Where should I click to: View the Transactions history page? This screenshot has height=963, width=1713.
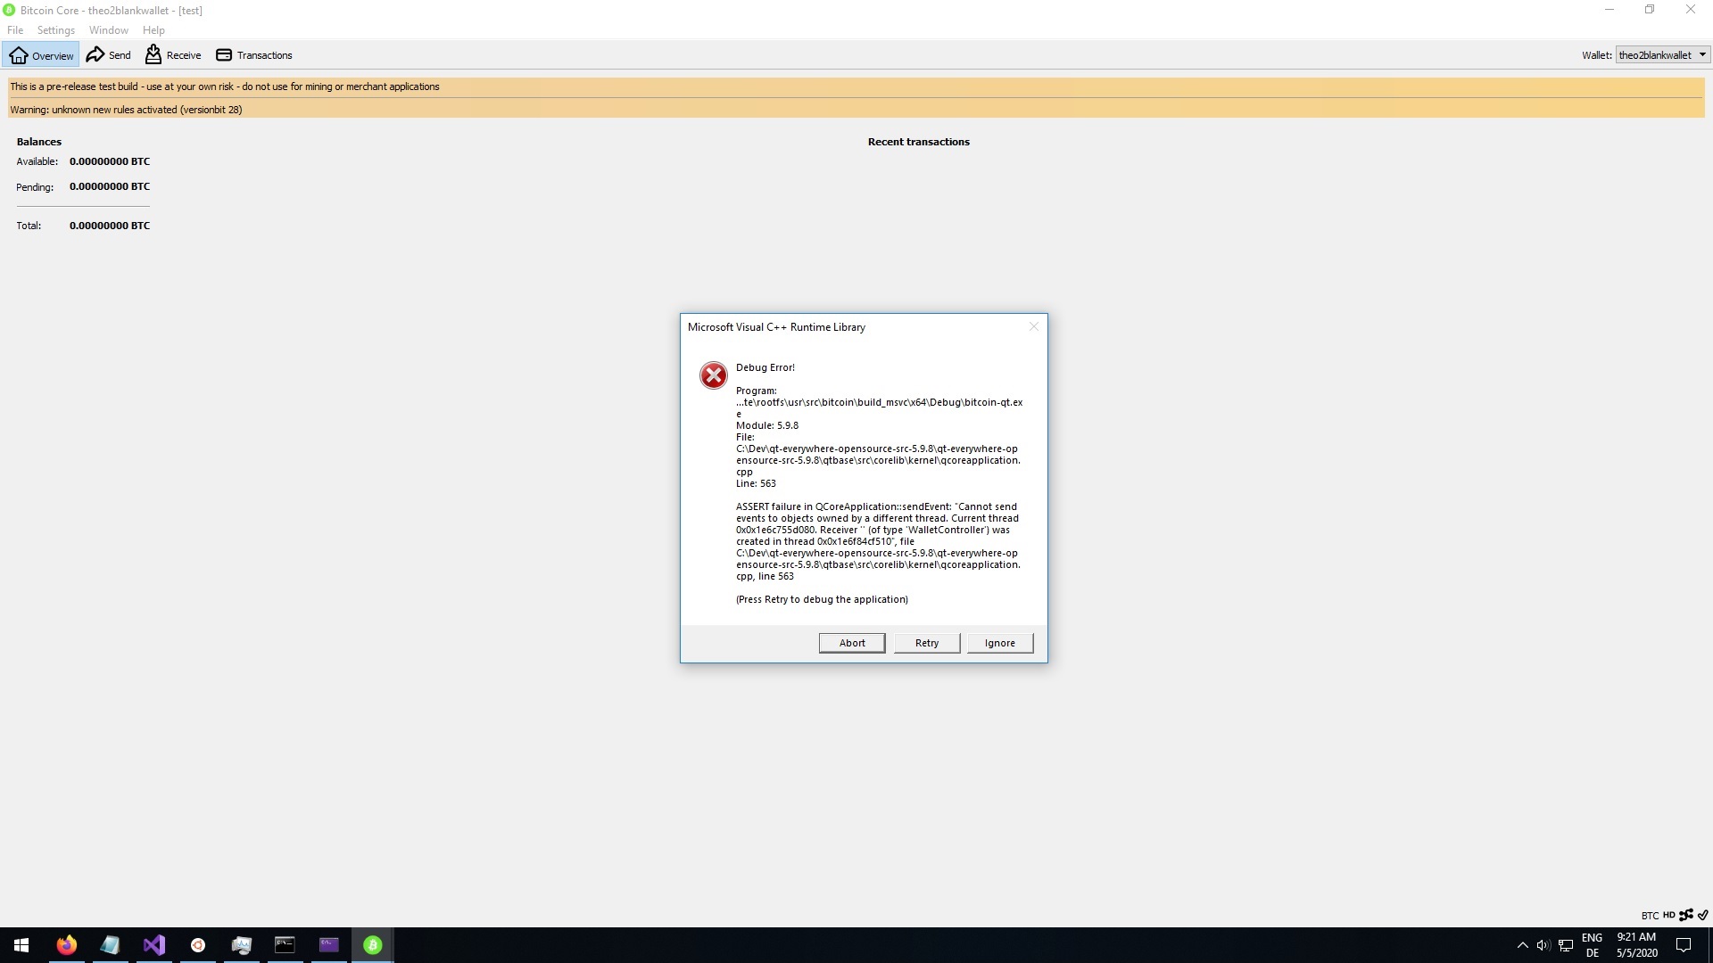[x=253, y=54]
